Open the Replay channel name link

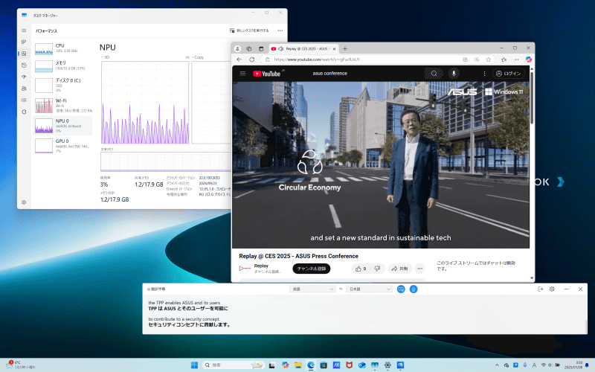(x=261, y=266)
